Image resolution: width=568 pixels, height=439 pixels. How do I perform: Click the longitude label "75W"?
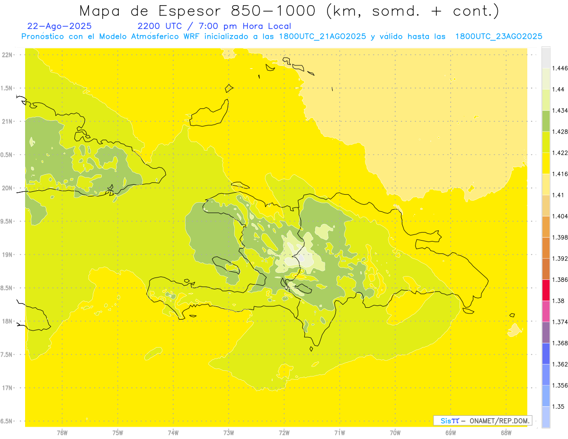tap(118, 433)
